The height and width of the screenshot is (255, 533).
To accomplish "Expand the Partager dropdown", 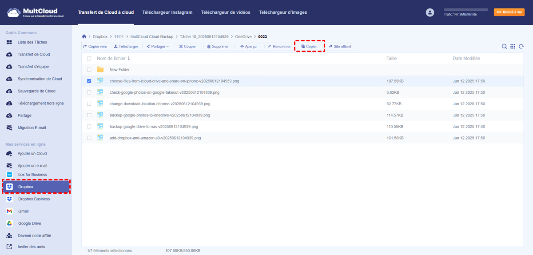I will pos(158,47).
